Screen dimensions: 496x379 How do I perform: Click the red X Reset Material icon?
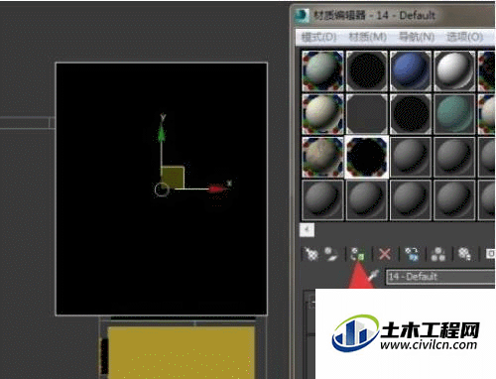pyautogui.click(x=385, y=254)
